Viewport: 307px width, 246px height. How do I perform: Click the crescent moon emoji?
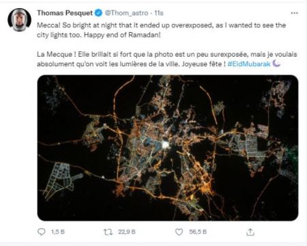click(x=276, y=64)
